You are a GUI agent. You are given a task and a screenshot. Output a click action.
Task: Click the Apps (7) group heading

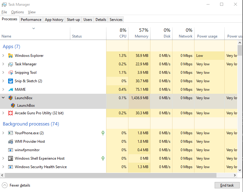pyautogui.click(x=11, y=47)
